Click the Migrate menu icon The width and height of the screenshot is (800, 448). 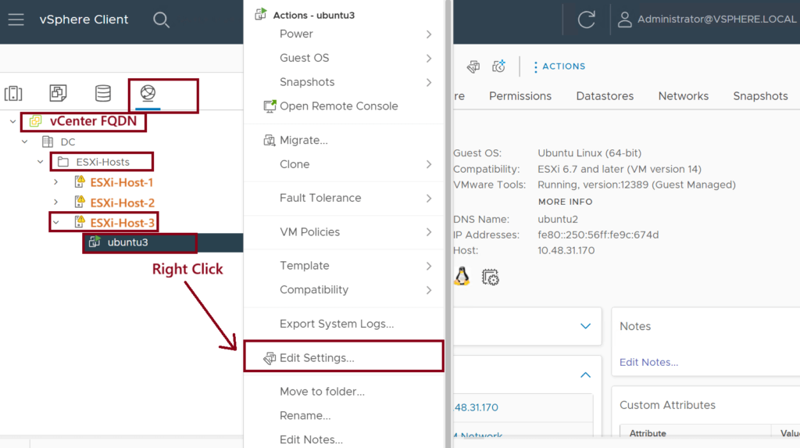pos(269,140)
